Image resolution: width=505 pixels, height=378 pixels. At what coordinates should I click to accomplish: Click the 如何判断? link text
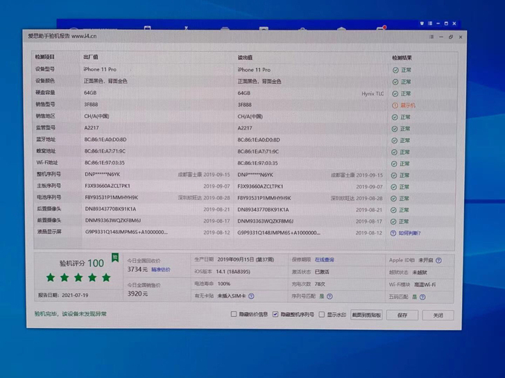click(408, 233)
